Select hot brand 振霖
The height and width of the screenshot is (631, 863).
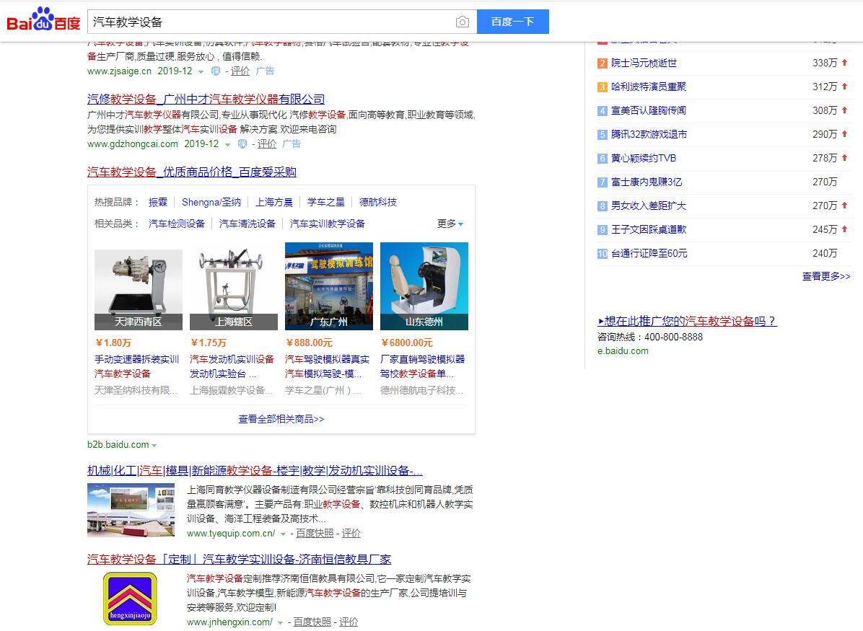pos(158,202)
